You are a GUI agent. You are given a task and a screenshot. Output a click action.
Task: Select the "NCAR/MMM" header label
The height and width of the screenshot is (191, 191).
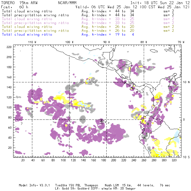tap(67, 3)
